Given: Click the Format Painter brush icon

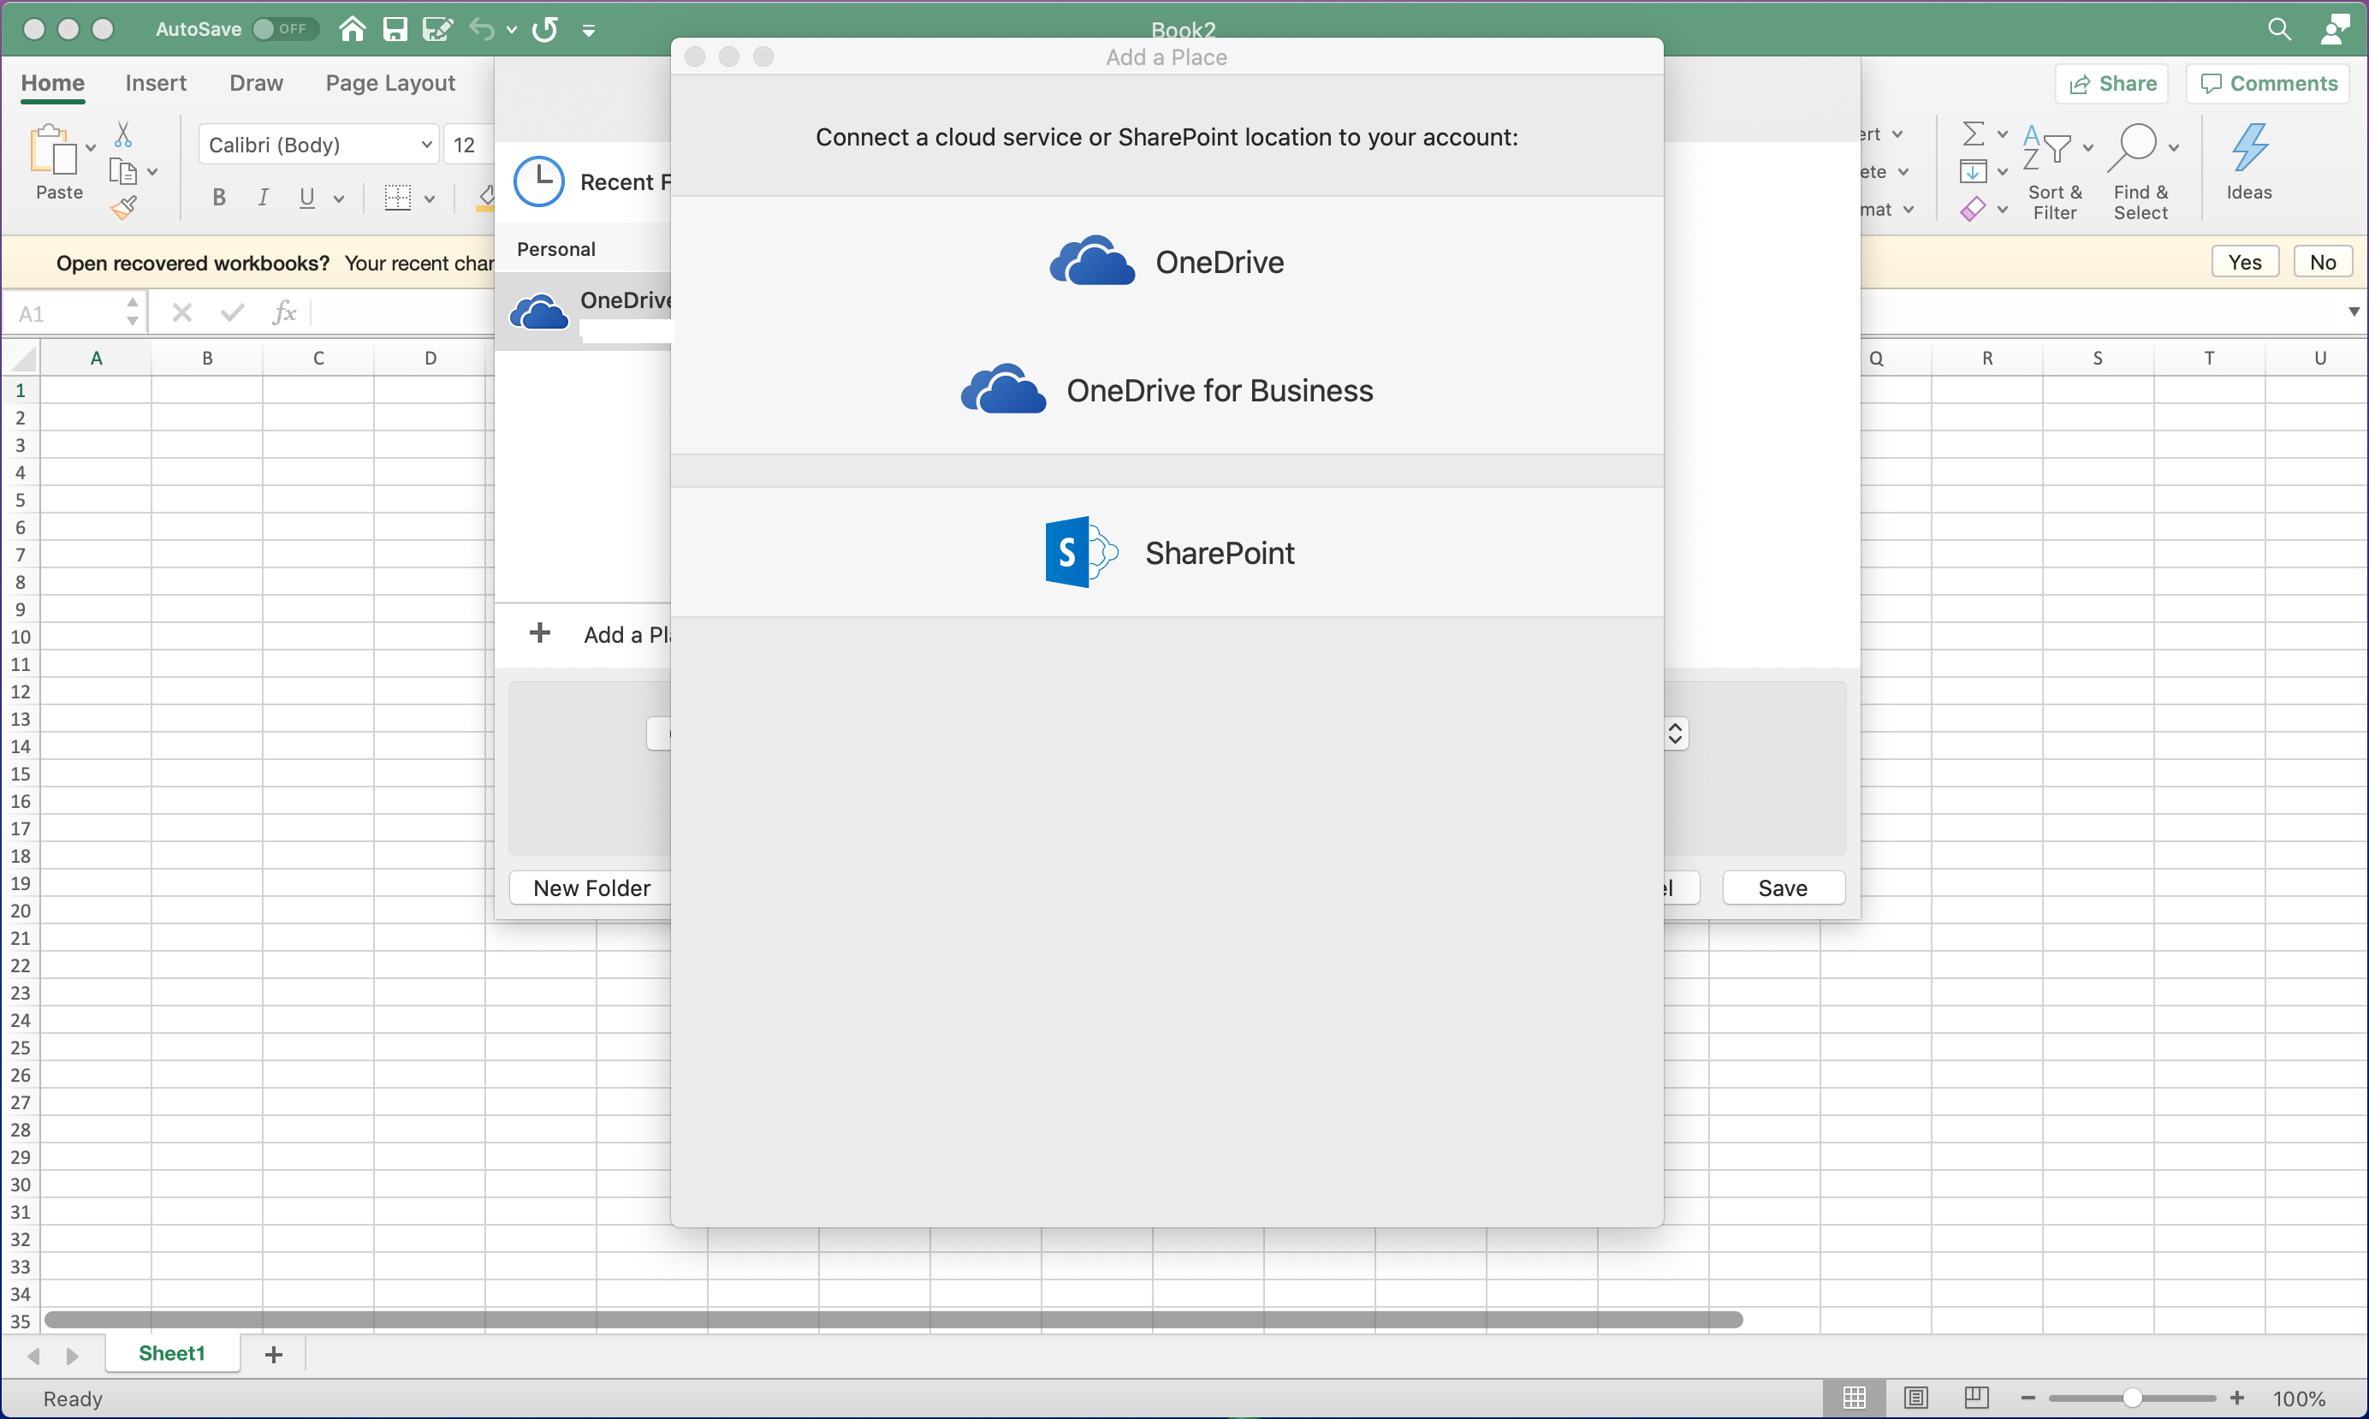Looking at the screenshot, I should point(123,207).
